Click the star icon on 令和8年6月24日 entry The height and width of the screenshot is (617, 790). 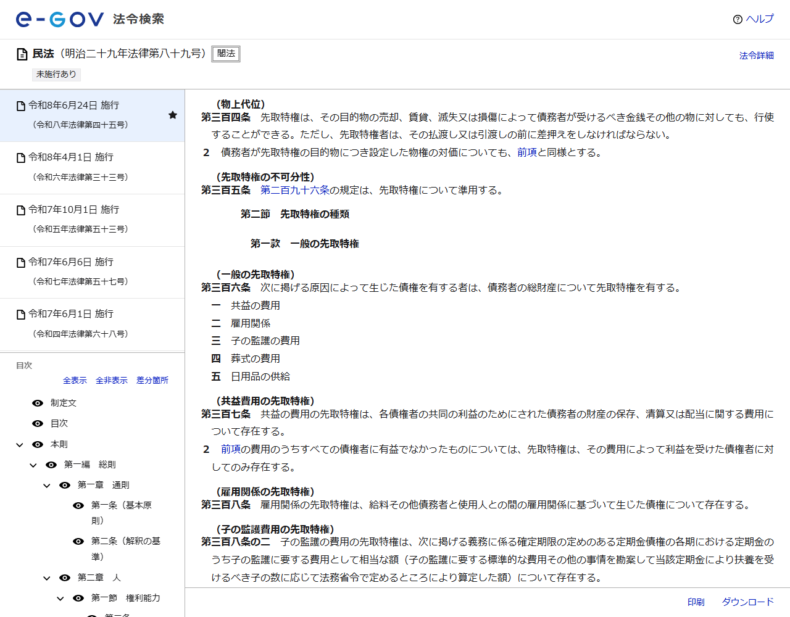pos(173,115)
